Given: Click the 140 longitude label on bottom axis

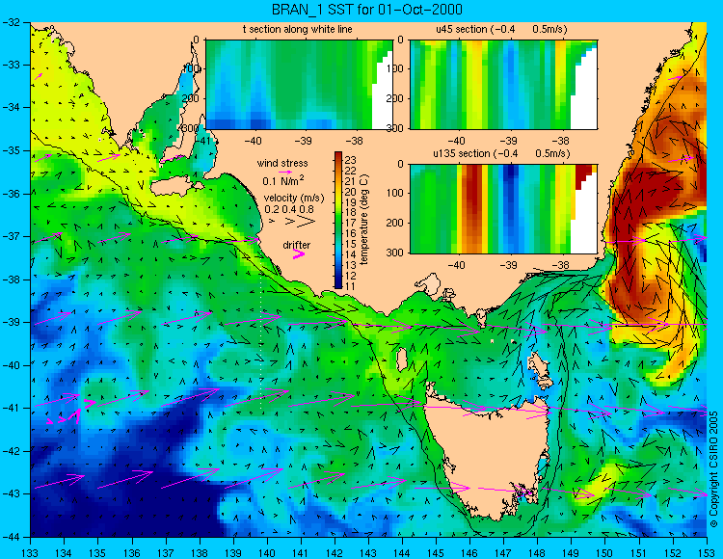Looking at the screenshot, I should pos(267,552).
